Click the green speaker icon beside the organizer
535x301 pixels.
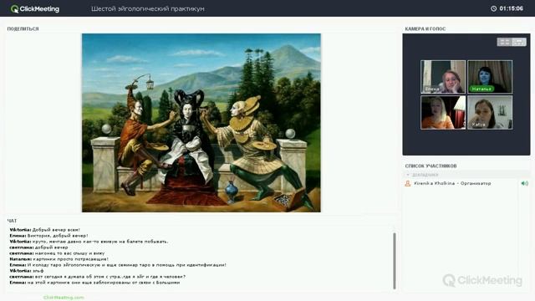(x=524, y=184)
